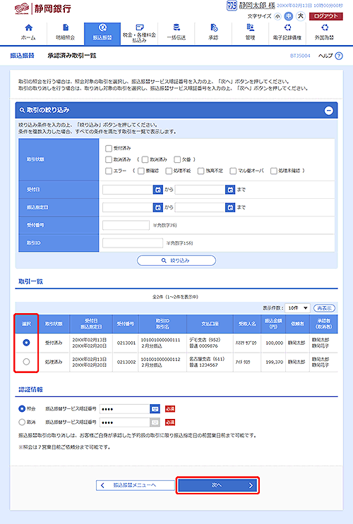Screen dimensions: 353x524
Task: Select the 取消 authentication radio button
Action: click(x=22, y=422)
